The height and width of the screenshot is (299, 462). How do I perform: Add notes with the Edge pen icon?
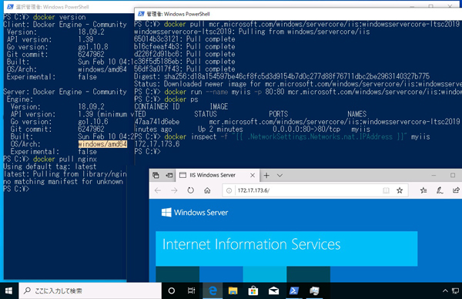[440, 190]
